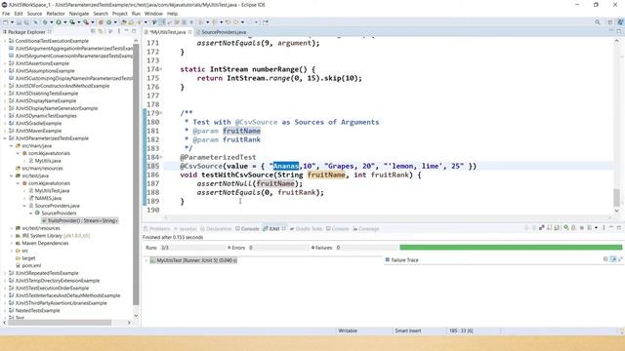Viewport: 625px width, 351px height.
Task: Close the JUnit view tab
Action: pyautogui.click(x=284, y=228)
